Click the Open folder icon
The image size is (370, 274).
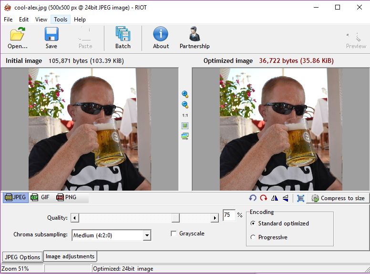tap(18, 34)
